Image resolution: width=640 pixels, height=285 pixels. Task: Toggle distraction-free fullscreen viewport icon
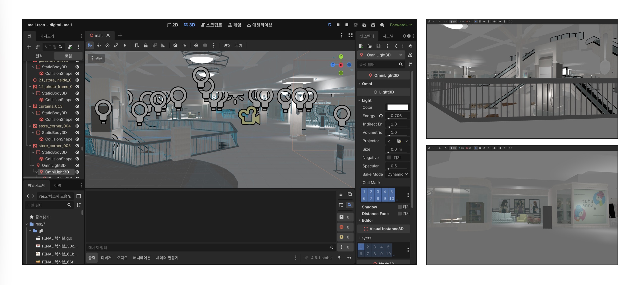pos(351,35)
